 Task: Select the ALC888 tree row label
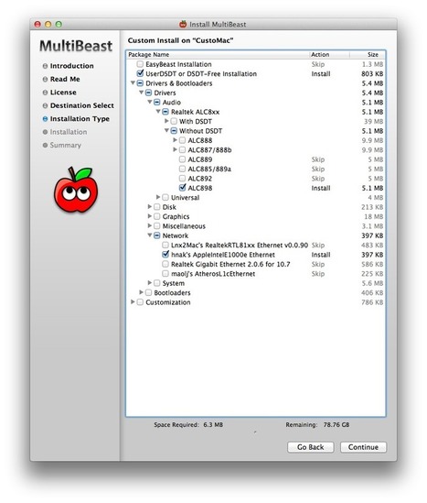point(199,140)
